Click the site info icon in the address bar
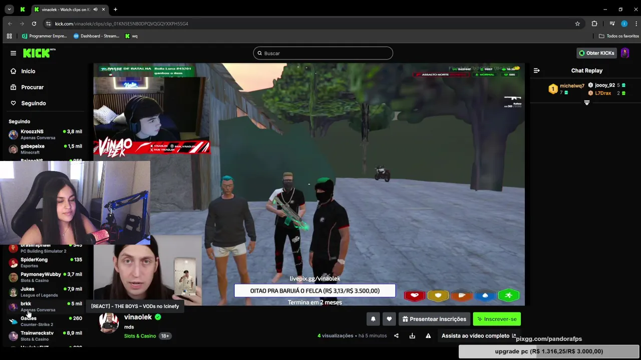This screenshot has width=641, height=360. 48,23
